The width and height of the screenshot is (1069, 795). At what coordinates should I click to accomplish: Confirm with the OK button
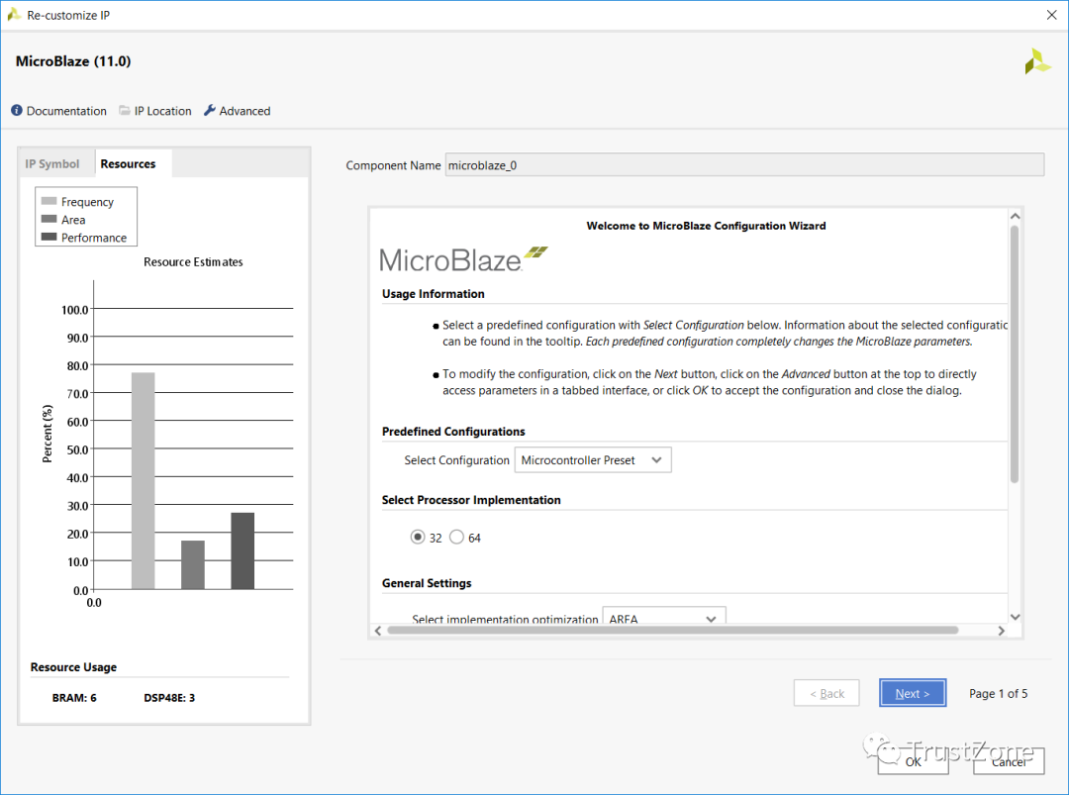pos(913,761)
